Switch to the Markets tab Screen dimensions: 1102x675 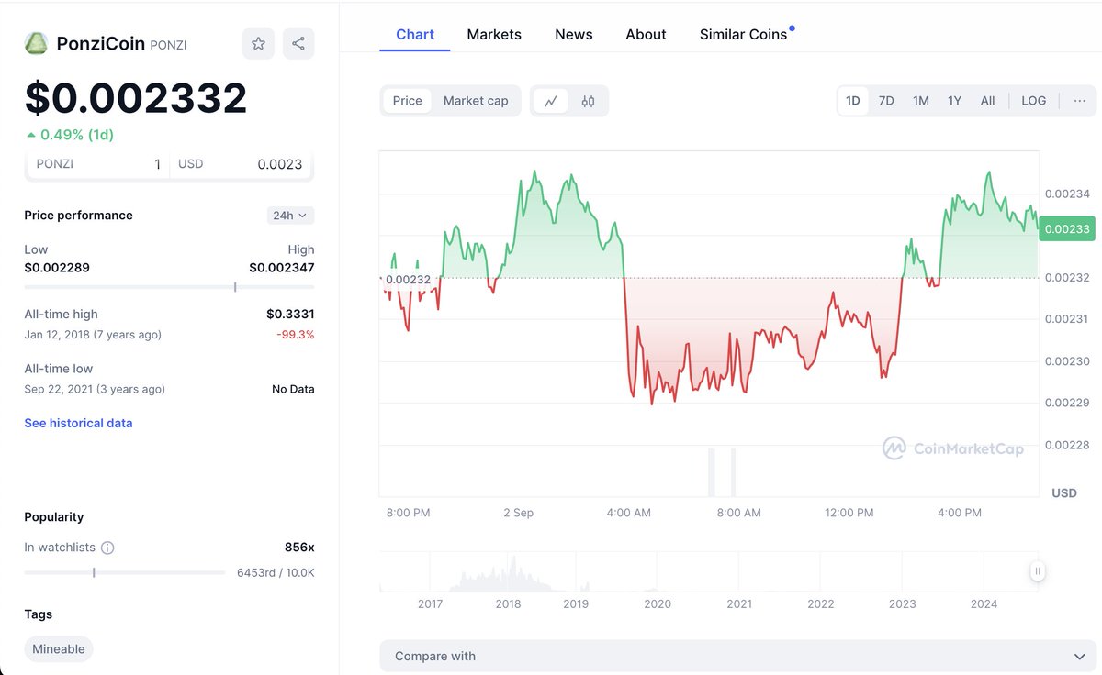[x=494, y=34]
